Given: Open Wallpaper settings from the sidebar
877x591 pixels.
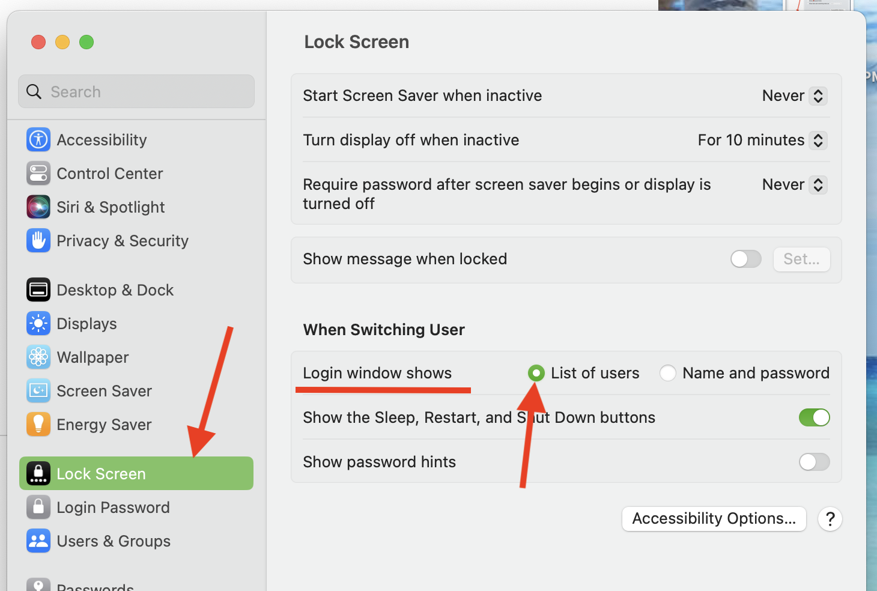Looking at the screenshot, I should pos(38,357).
